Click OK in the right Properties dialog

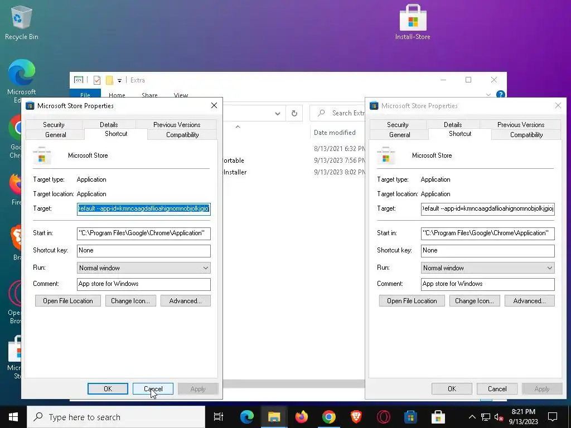452,388
